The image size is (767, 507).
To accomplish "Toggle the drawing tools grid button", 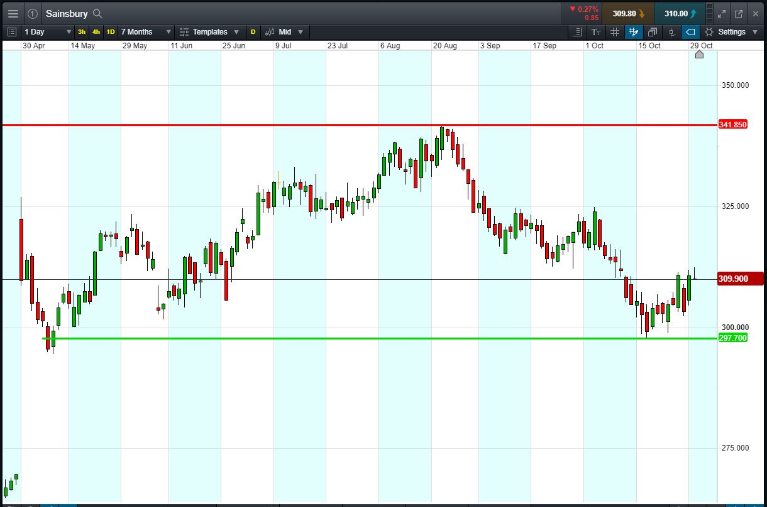I will coord(634,32).
